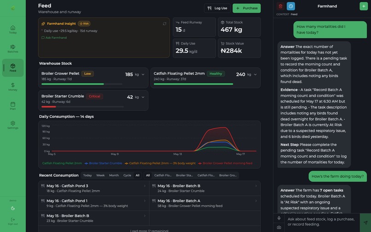Toggle Broiler Starter Crumble chart legend

coord(104,163)
